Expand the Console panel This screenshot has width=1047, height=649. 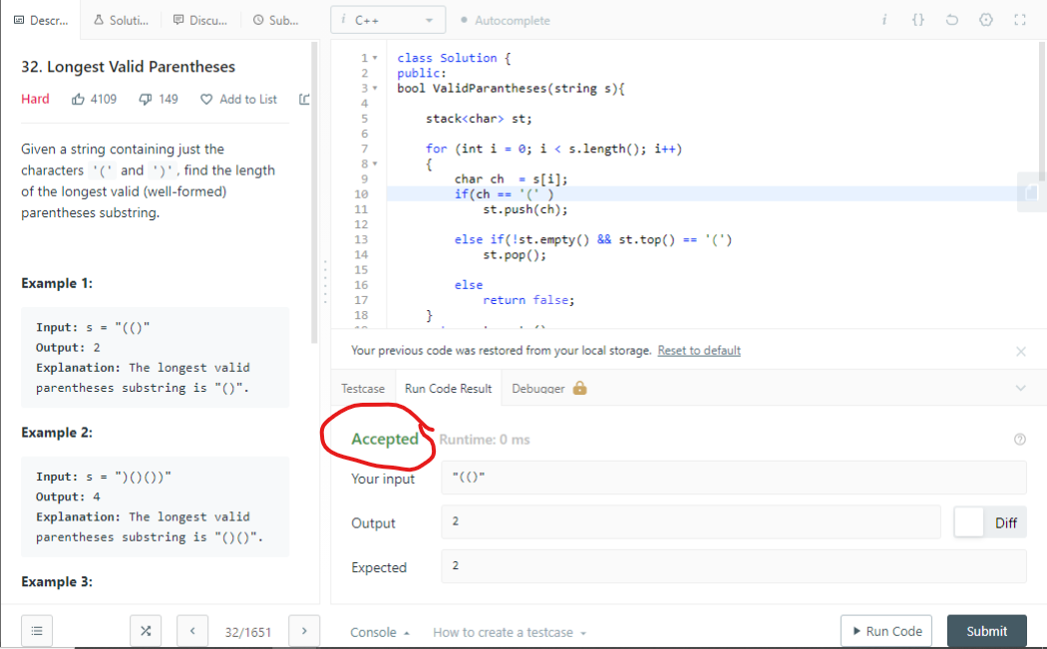pos(379,632)
